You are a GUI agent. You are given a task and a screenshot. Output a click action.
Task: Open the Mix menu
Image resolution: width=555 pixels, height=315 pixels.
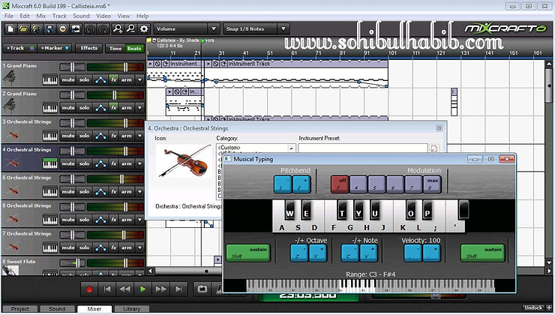tap(41, 16)
